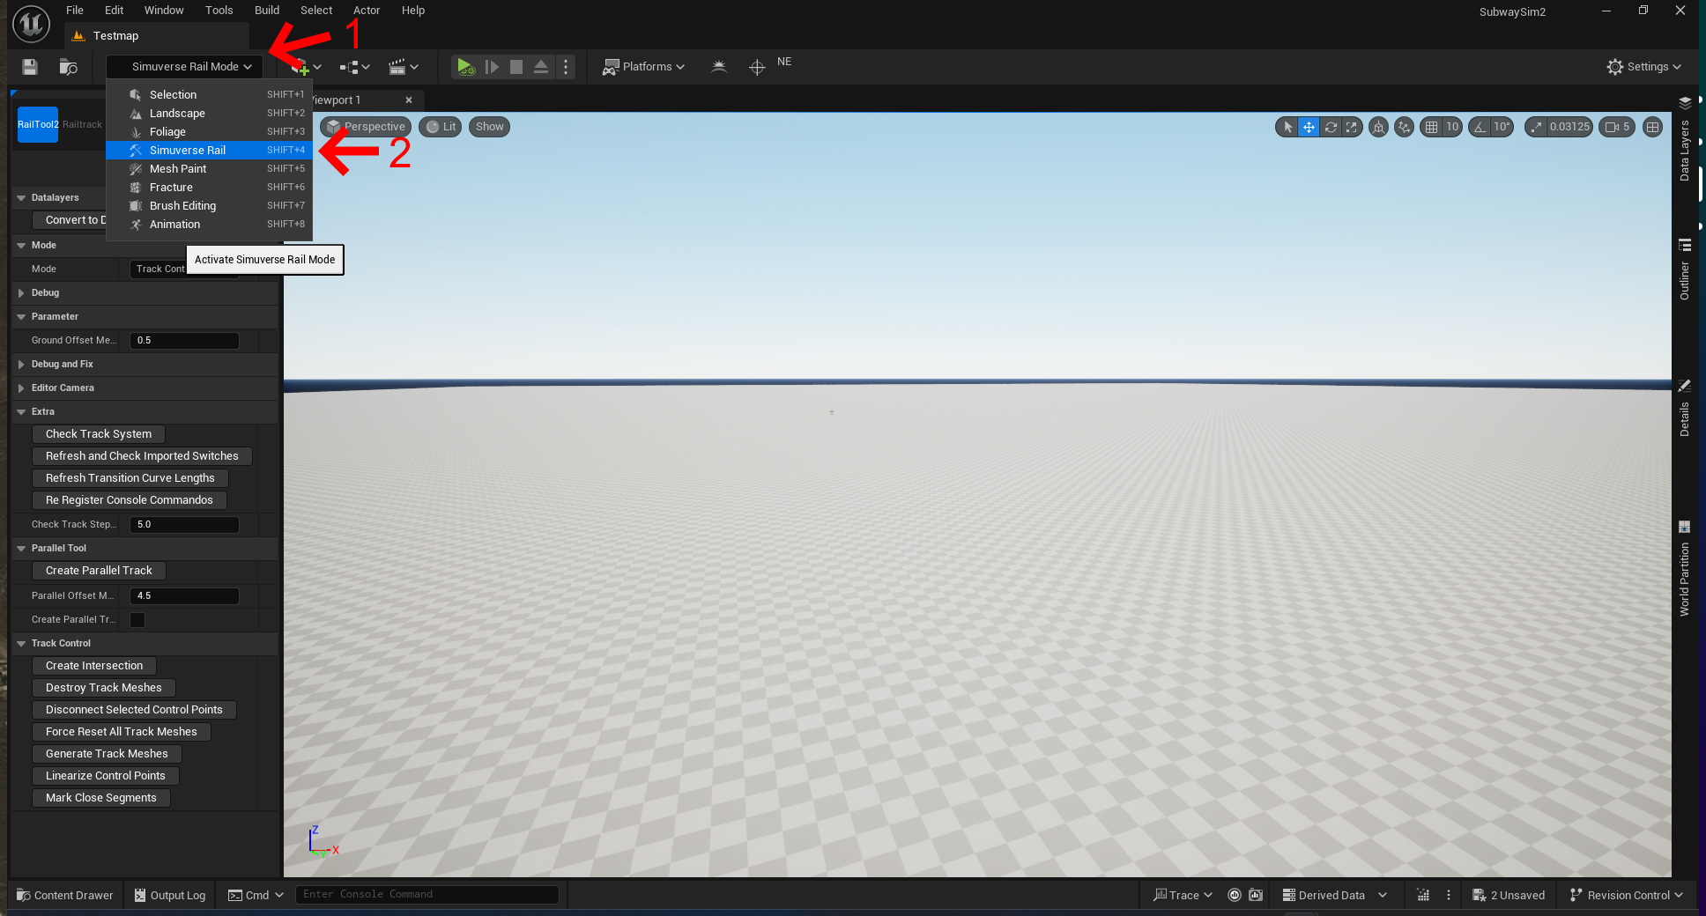Choose Simuverse Rail from modes menu
The height and width of the screenshot is (916, 1706).
[x=188, y=151]
